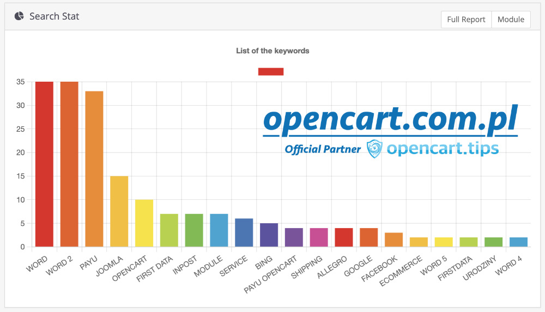Screen dimensions: 545x312
Task: Click the pink SHIPPING bar
Action: (x=319, y=237)
